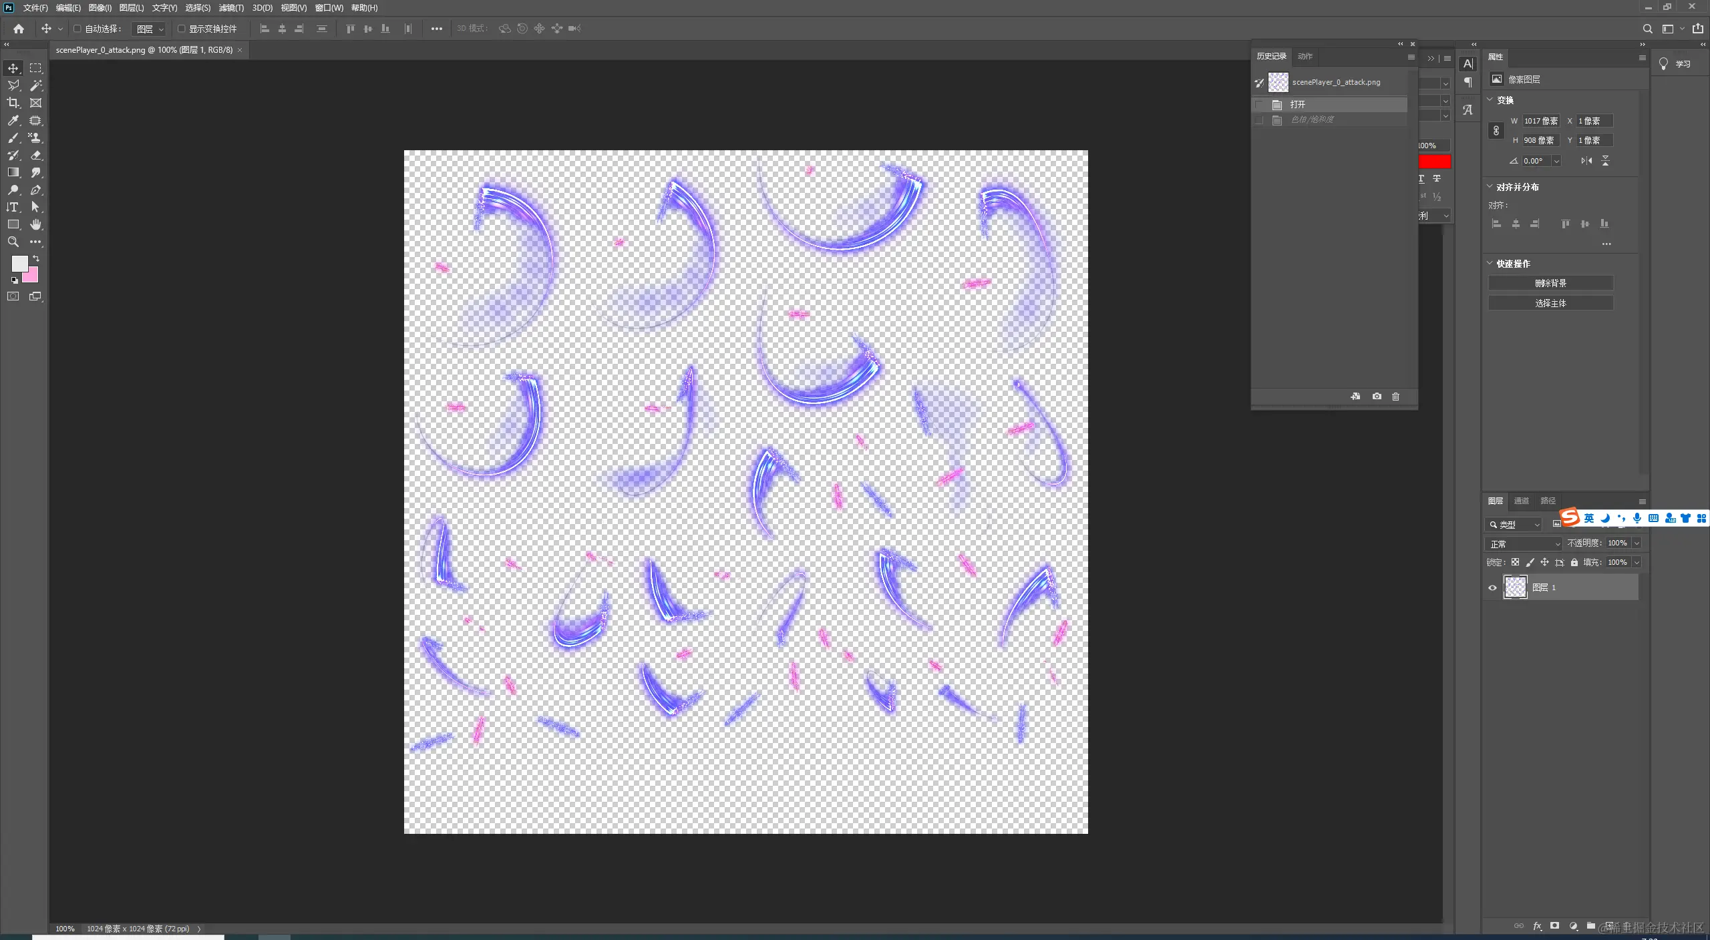The image size is (1710, 940).
Task: Select the Eraser tool
Action: coord(35,155)
